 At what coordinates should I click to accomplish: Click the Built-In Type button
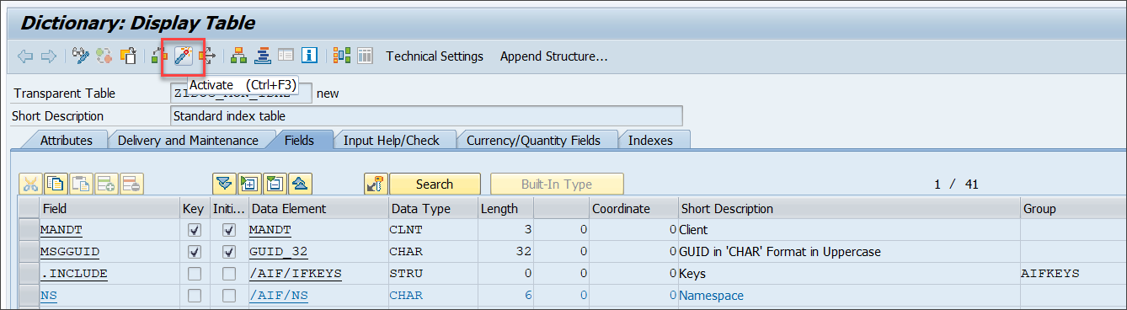(557, 184)
